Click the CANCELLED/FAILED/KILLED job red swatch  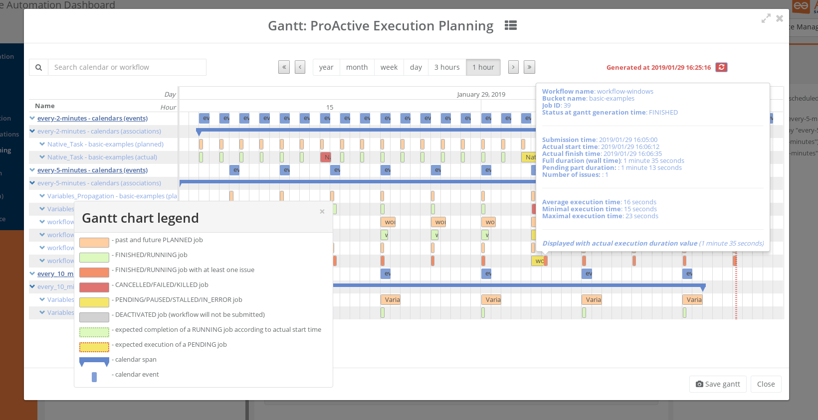(94, 287)
